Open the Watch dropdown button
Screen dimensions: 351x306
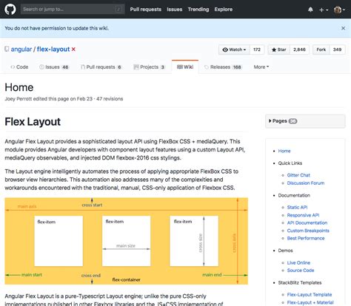click(x=234, y=50)
